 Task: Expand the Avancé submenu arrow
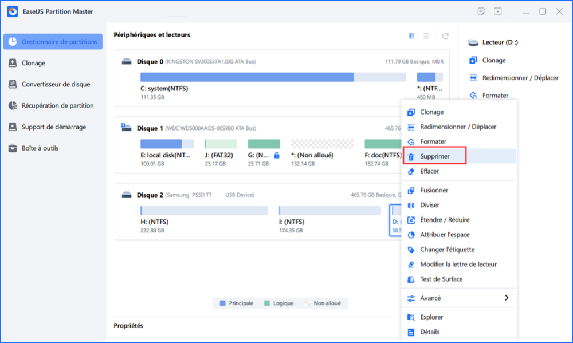point(506,298)
